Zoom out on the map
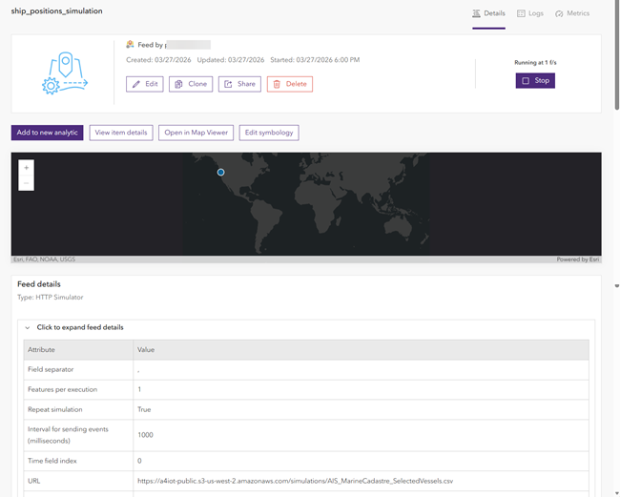 tap(26, 183)
